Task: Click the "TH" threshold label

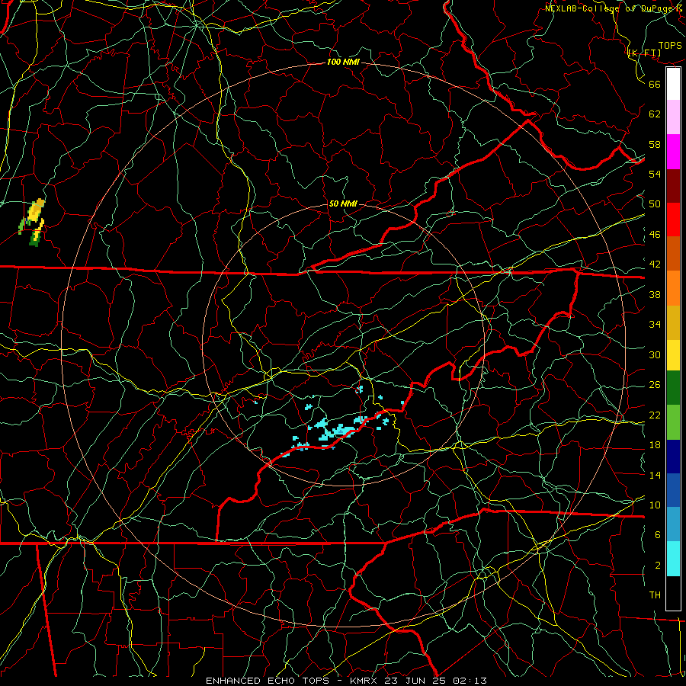Action: point(655,595)
